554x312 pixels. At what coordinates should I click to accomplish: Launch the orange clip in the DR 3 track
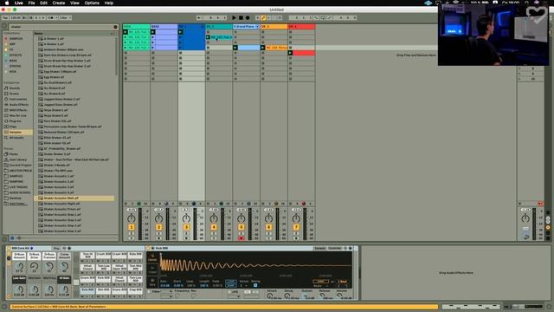[263, 48]
